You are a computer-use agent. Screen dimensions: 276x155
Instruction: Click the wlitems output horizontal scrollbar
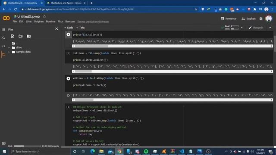tap(172, 99)
